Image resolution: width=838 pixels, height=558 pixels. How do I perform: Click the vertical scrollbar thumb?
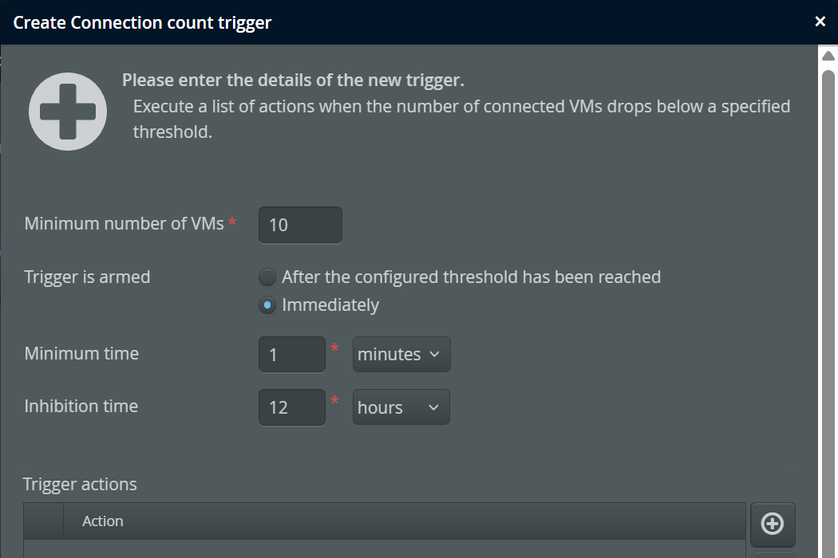tap(828, 311)
